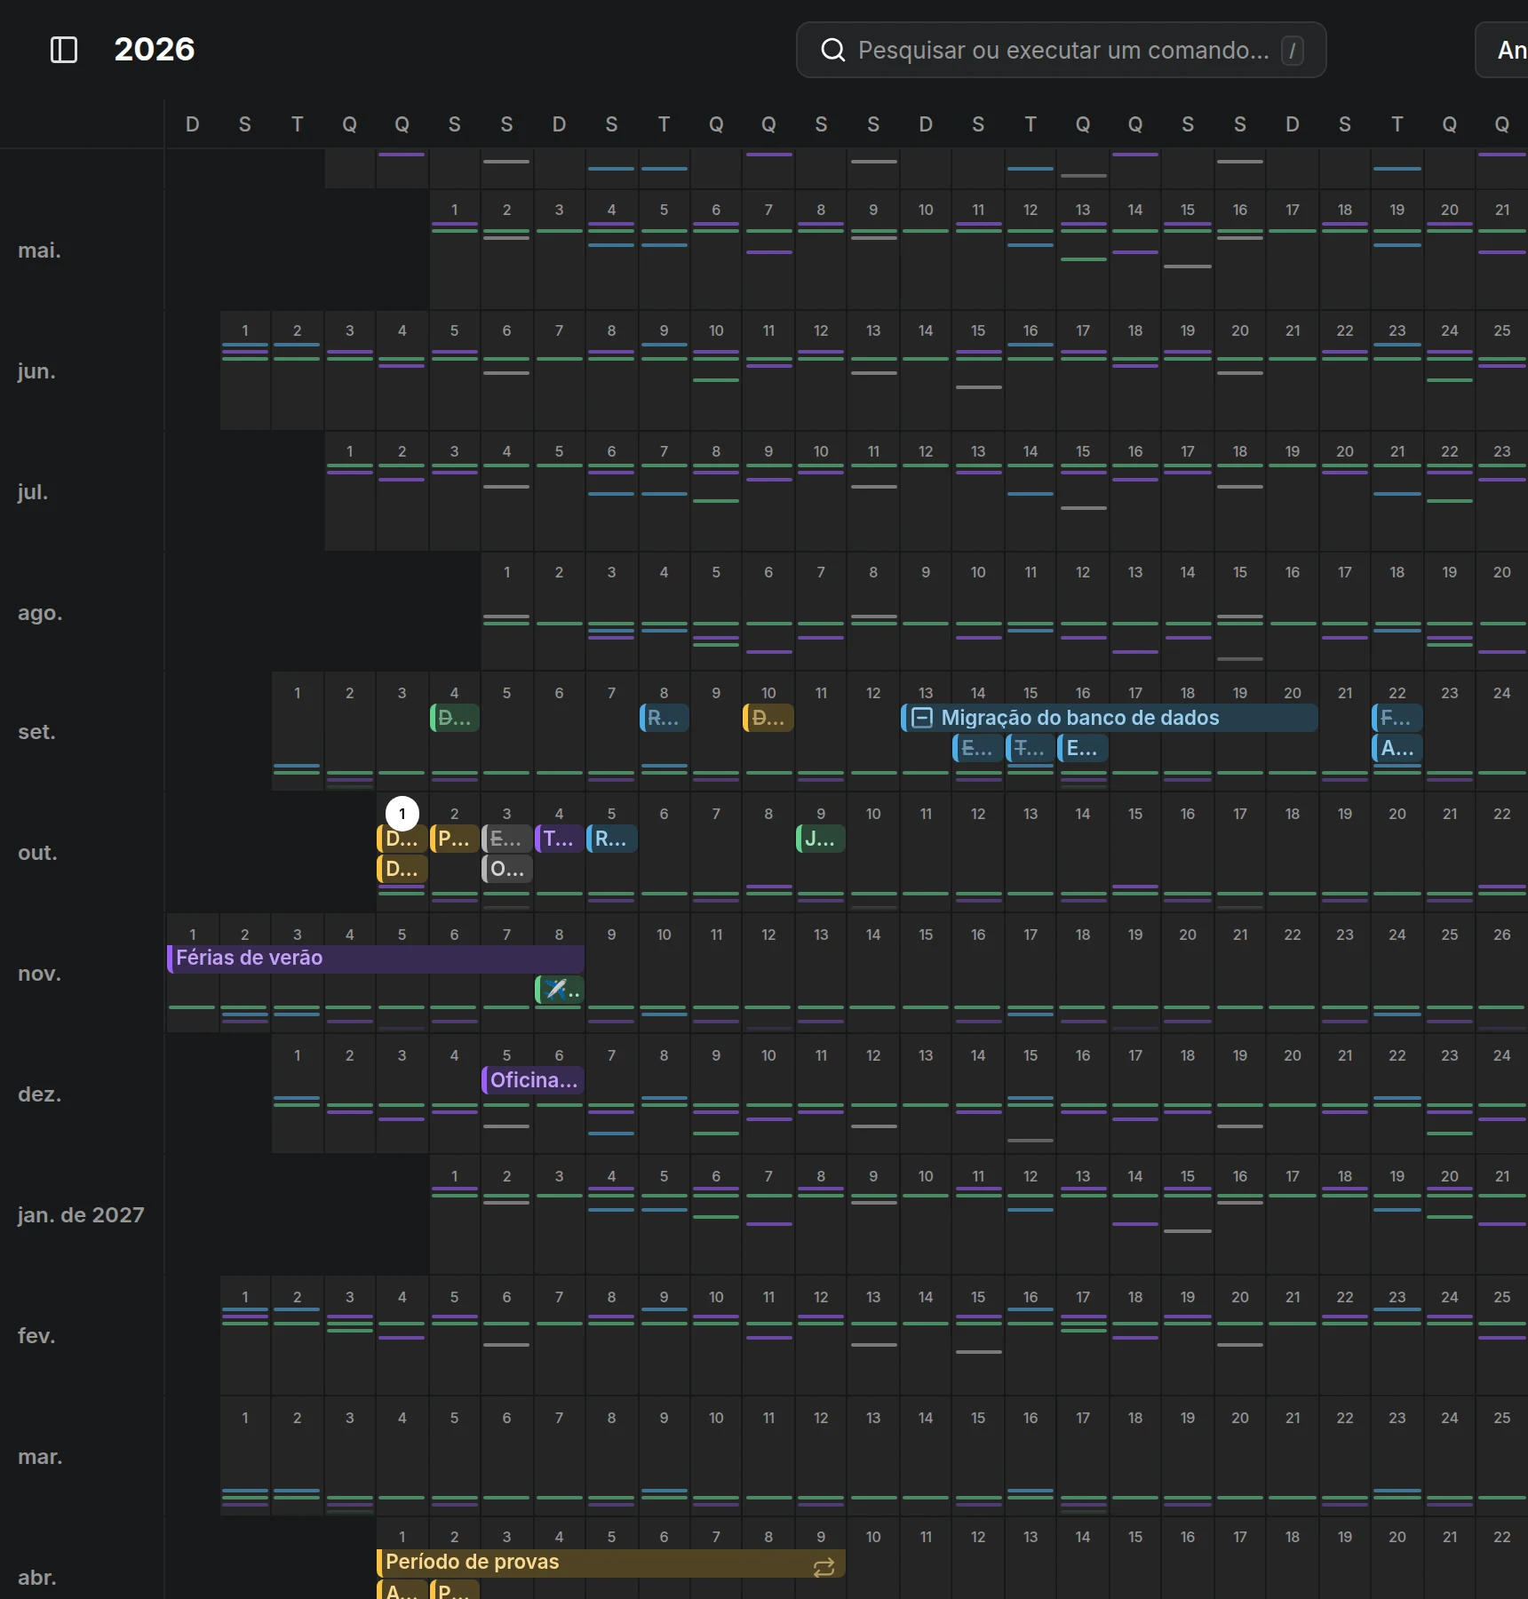Click the jun. month label
This screenshot has width=1528, height=1599.
37,371
